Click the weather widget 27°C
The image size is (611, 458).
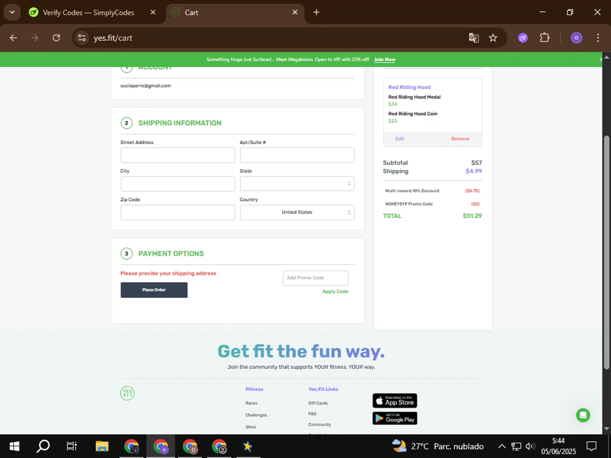click(438, 446)
